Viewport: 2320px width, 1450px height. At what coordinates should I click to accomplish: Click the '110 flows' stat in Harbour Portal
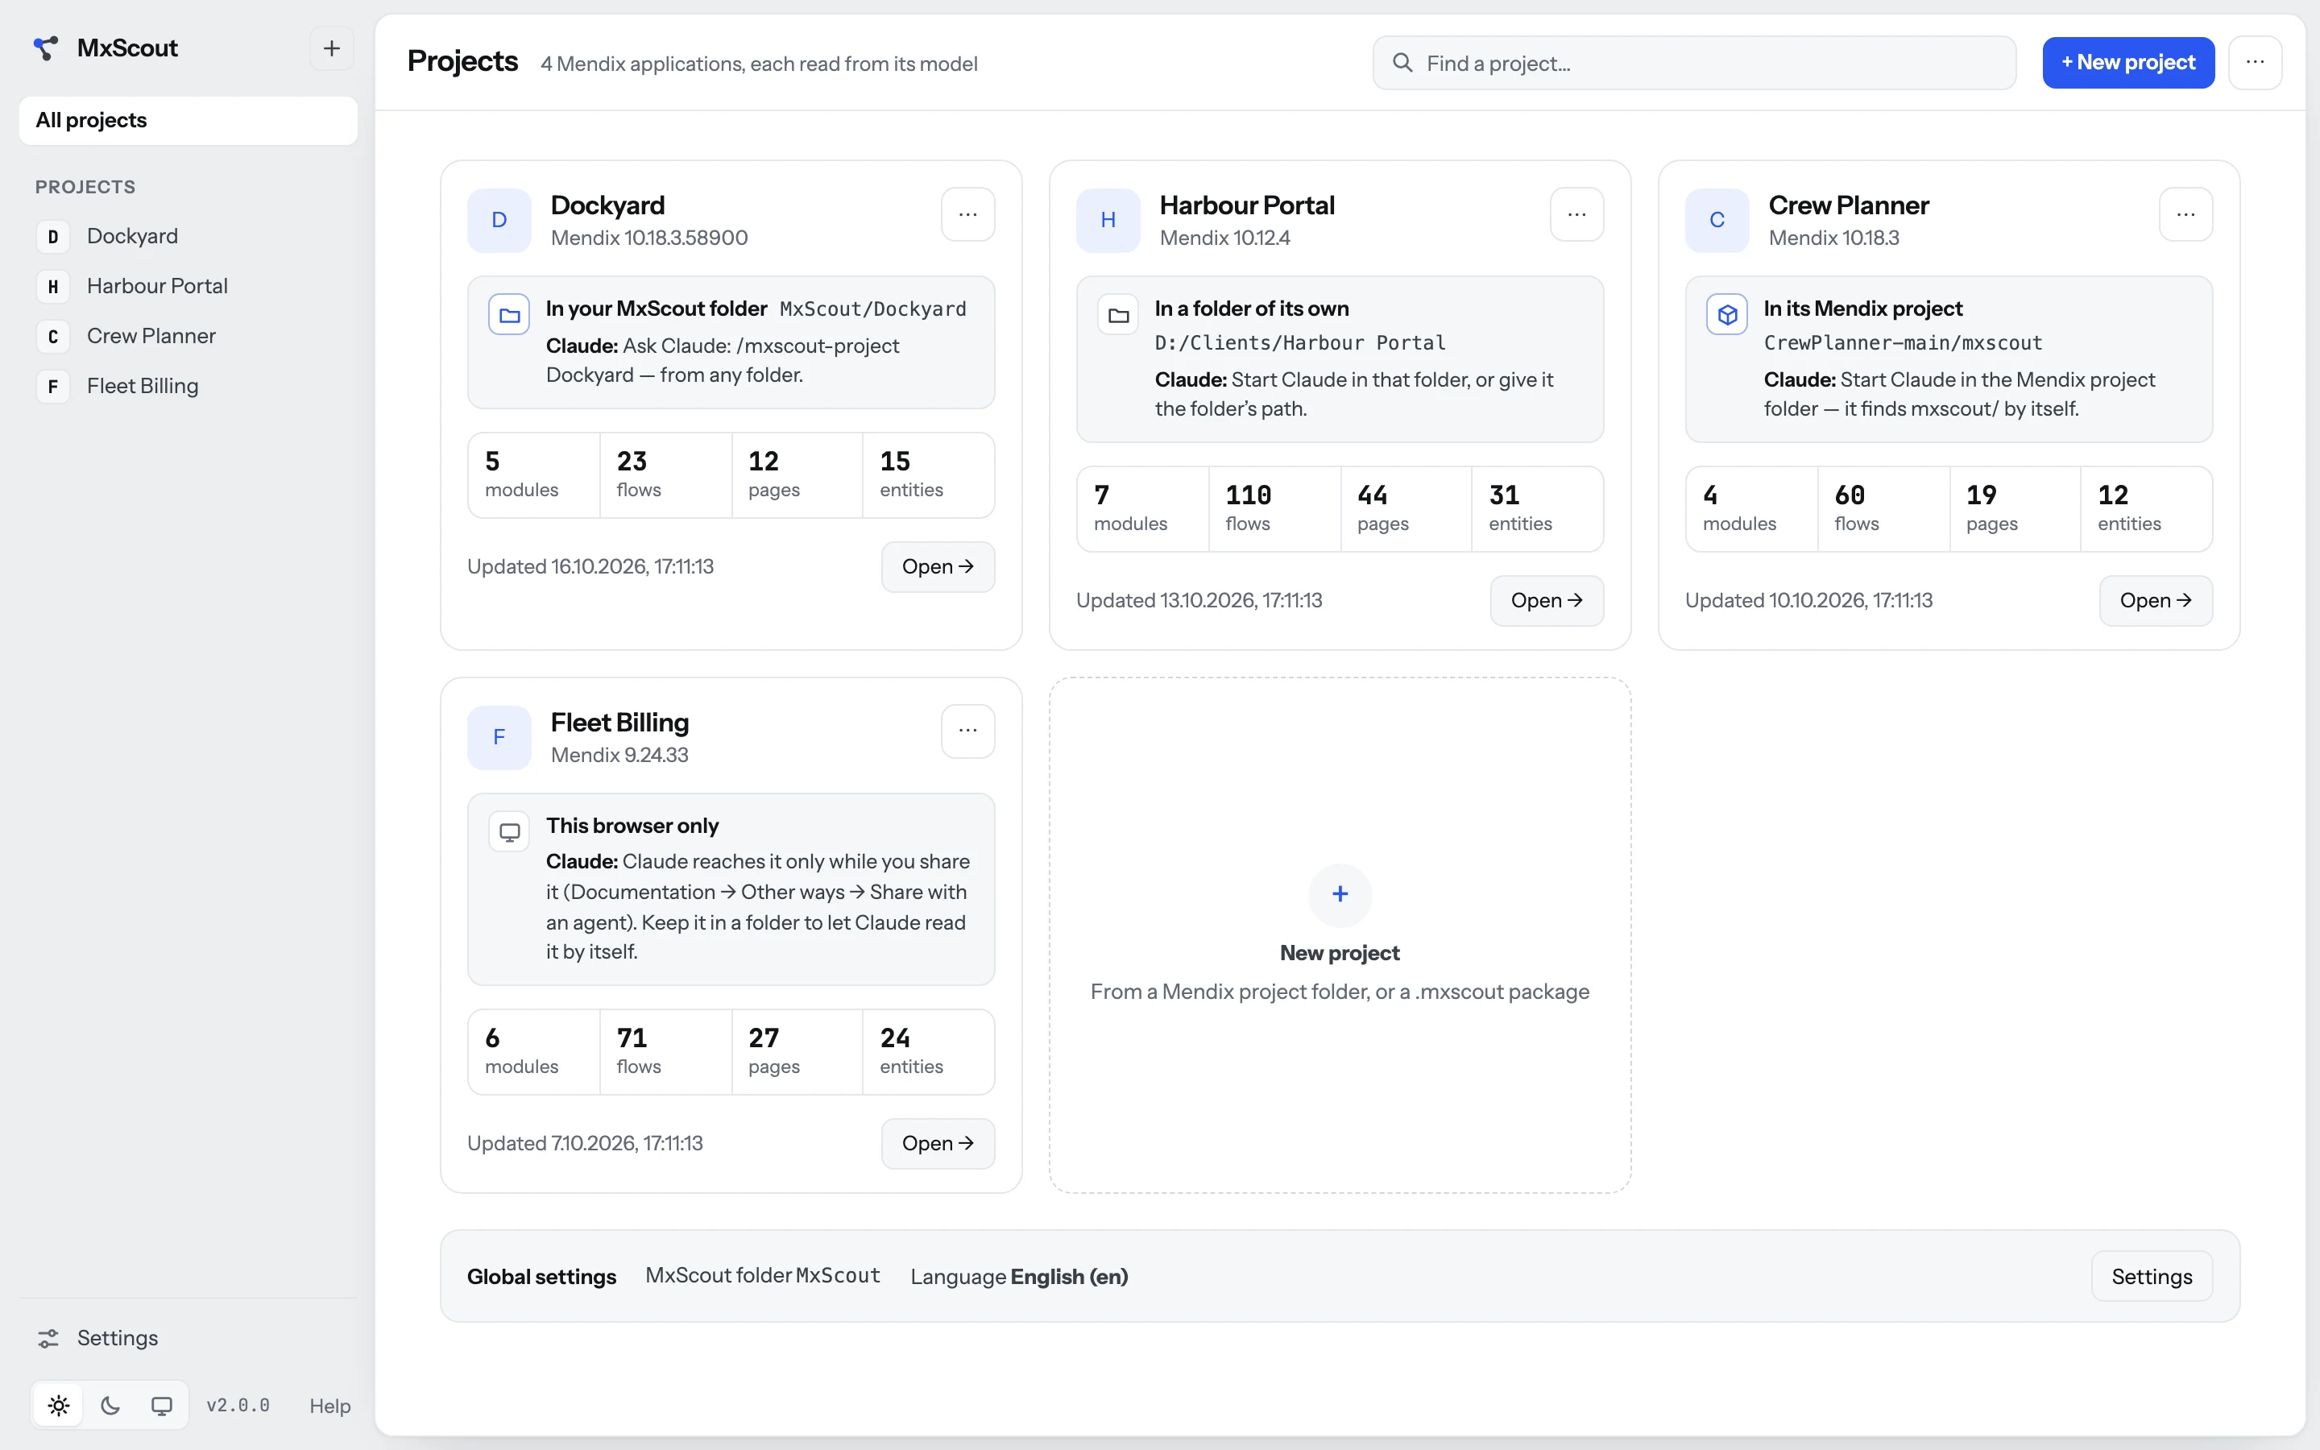pyautogui.click(x=1274, y=509)
